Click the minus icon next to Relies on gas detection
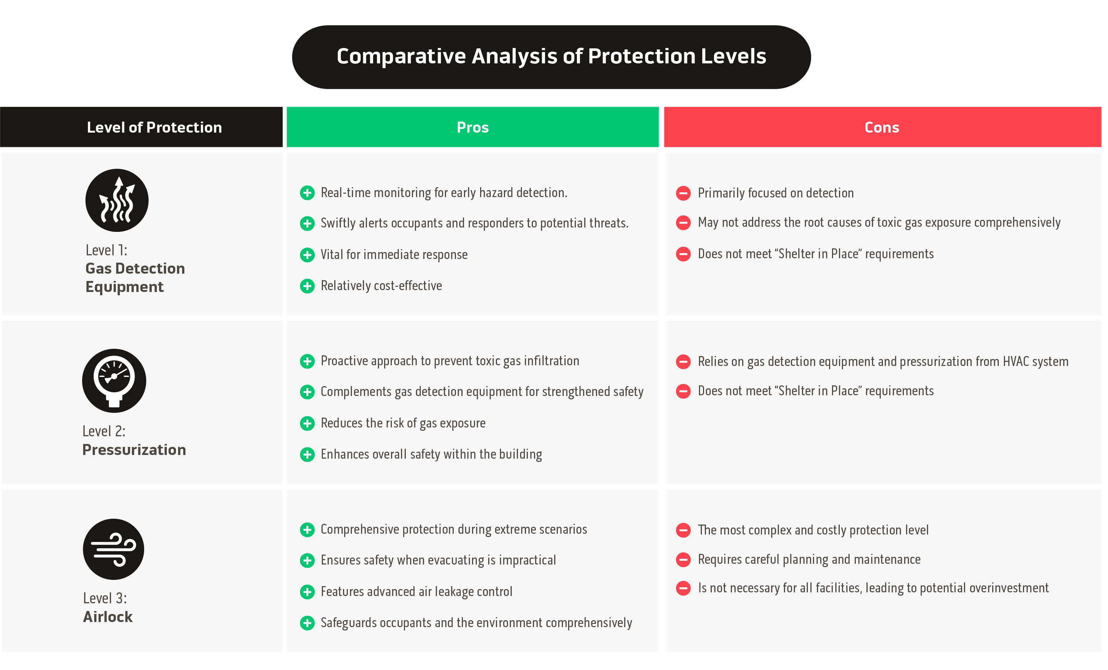 point(683,362)
